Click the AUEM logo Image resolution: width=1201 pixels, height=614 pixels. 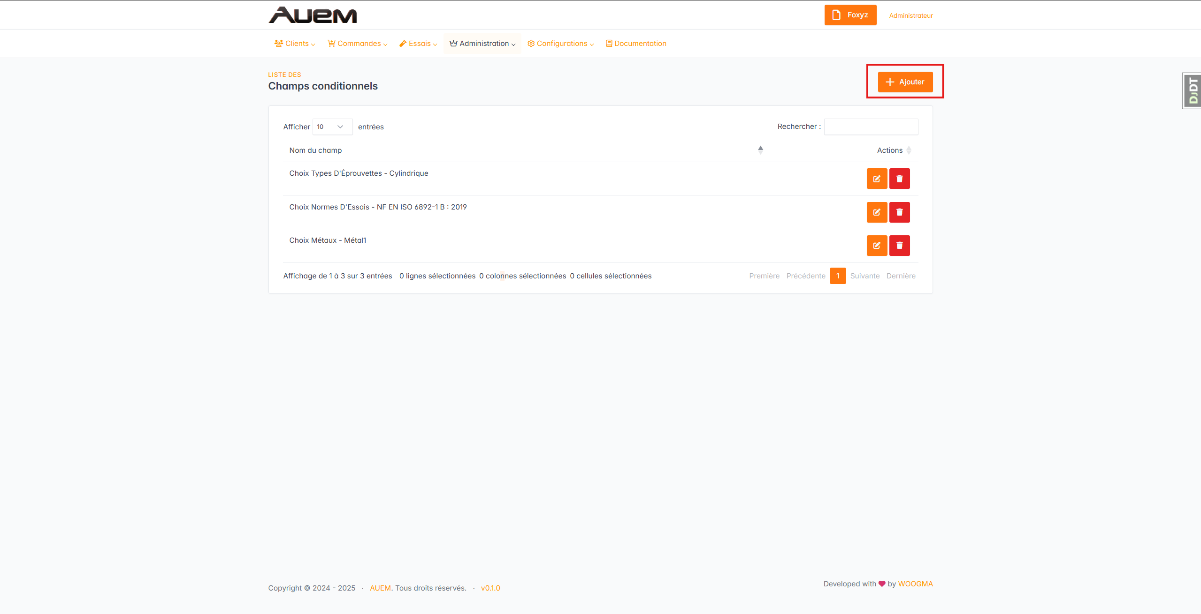pyautogui.click(x=313, y=15)
